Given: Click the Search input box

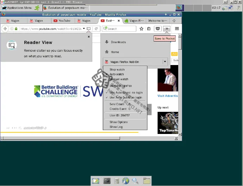Looking at the screenshot, I should (x=119, y=28).
